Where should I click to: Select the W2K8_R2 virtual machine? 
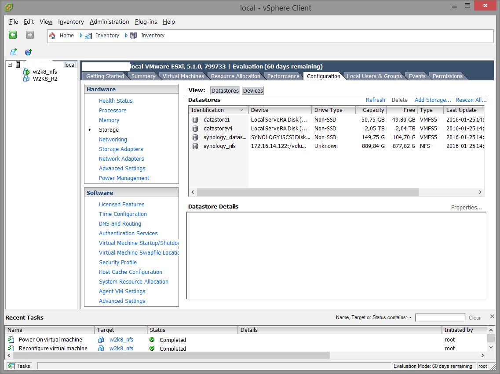tap(45, 79)
